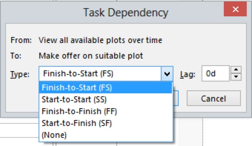Click the Lag label

187,74
